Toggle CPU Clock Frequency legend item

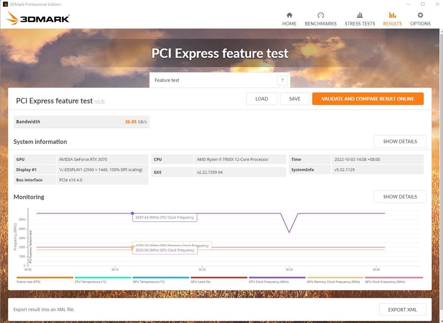click(x=277, y=280)
